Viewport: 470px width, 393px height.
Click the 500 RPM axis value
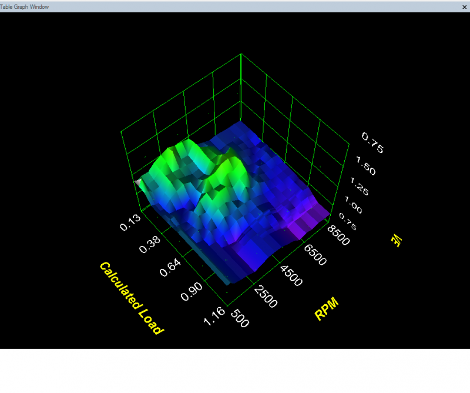tap(240, 318)
